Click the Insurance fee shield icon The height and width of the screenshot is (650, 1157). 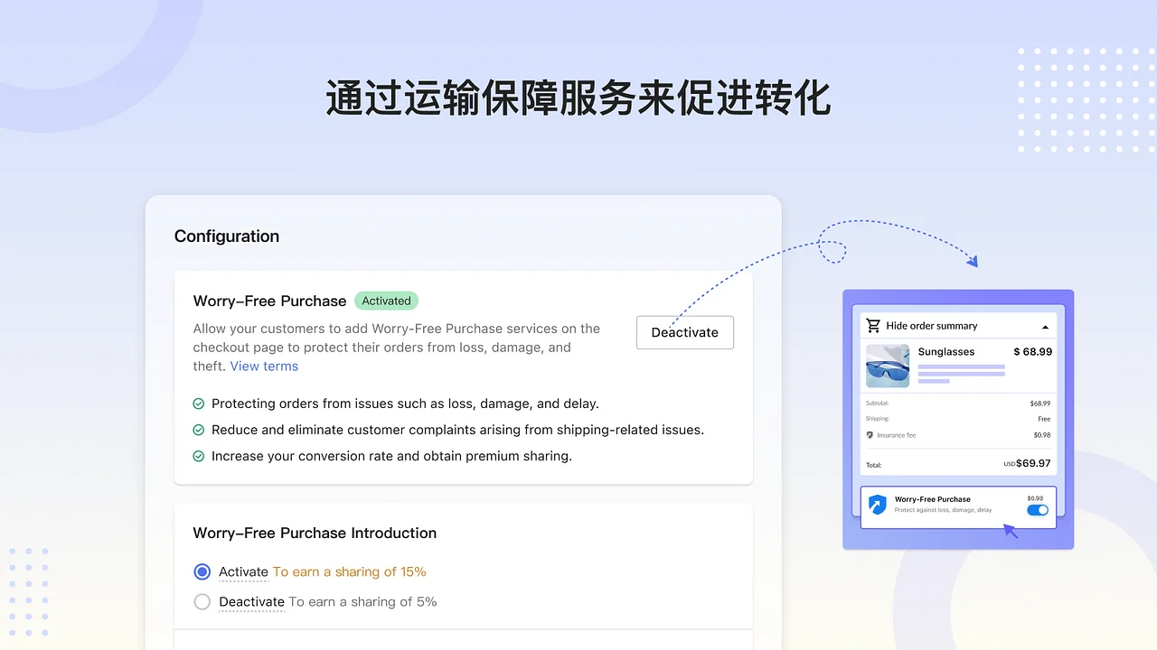870,435
